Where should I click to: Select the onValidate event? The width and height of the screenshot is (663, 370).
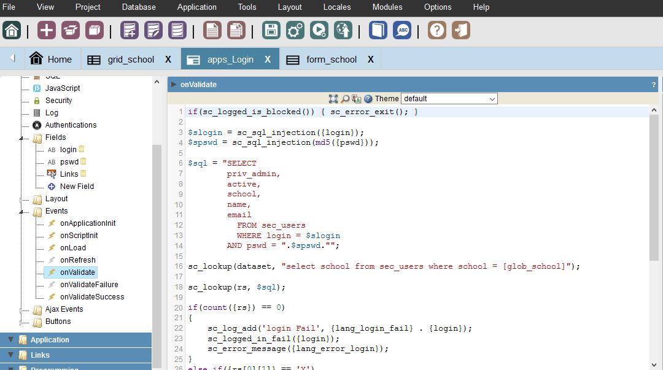(77, 272)
